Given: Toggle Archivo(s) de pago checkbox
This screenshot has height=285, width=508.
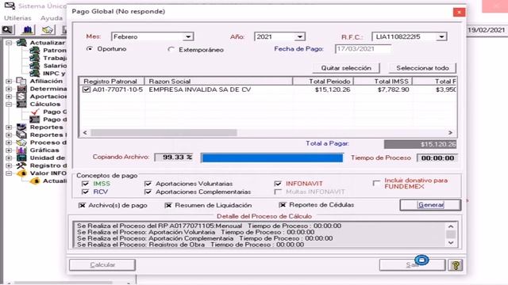Looking at the screenshot, I should [x=82, y=205].
